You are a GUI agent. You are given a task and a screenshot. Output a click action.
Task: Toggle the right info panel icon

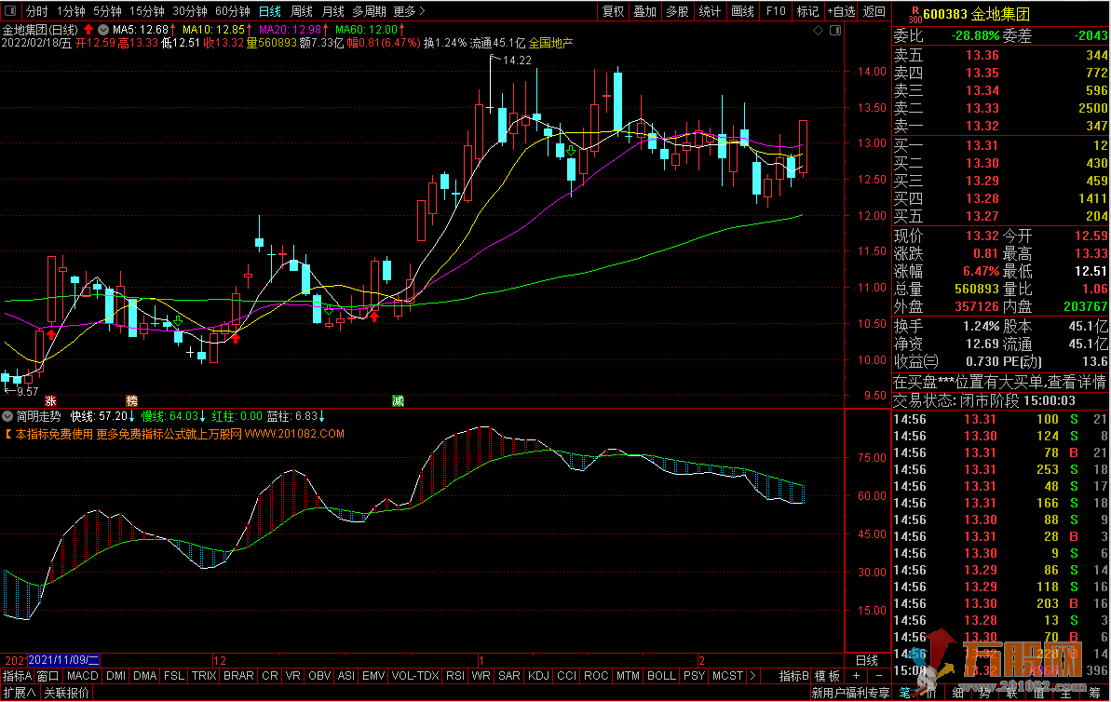(x=835, y=30)
